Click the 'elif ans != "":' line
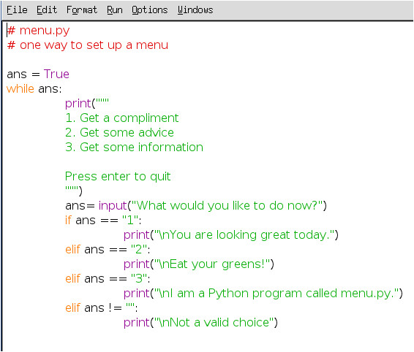The image size is (414, 352). pyautogui.click(x=102, y=308)
